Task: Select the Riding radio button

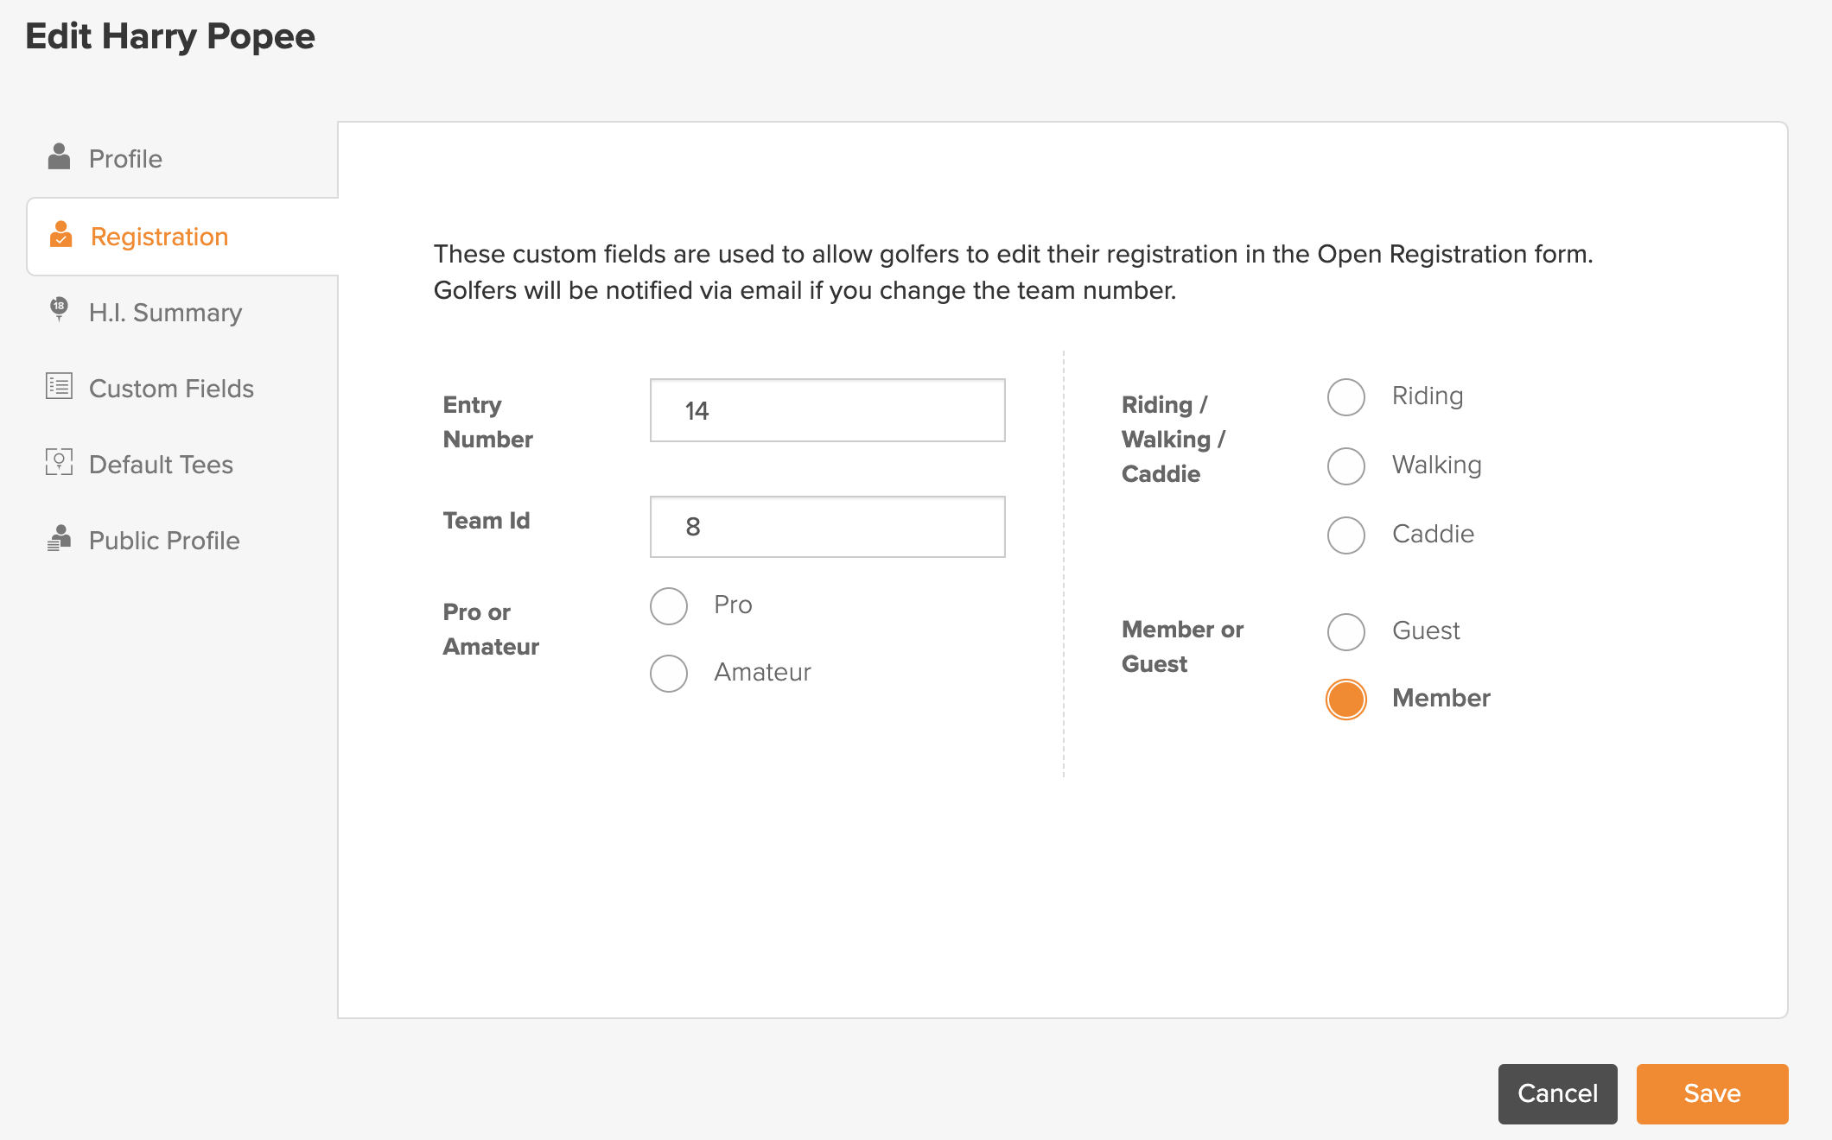Action: point(1345,397)
